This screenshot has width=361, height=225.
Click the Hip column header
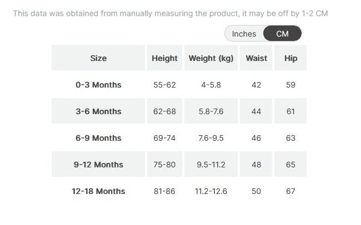click(290, 58)
